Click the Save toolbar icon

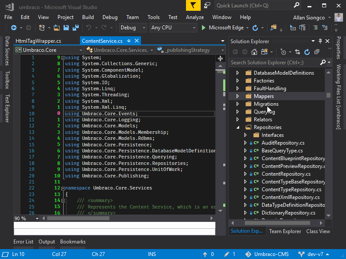pyautogui.click(x=66, y=28)
